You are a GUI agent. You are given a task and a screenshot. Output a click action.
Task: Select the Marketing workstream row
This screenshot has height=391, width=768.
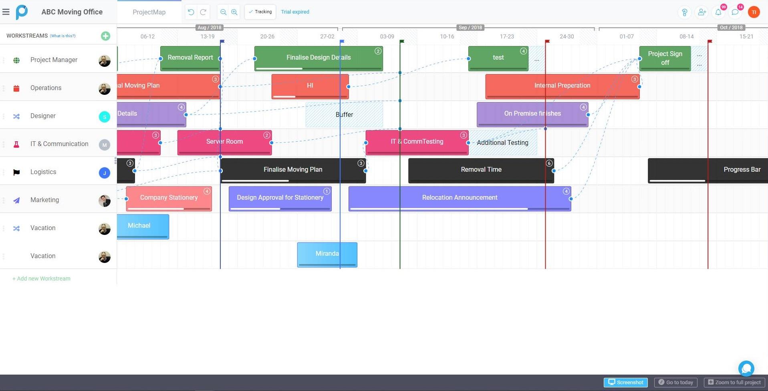(x=45, y=200)
